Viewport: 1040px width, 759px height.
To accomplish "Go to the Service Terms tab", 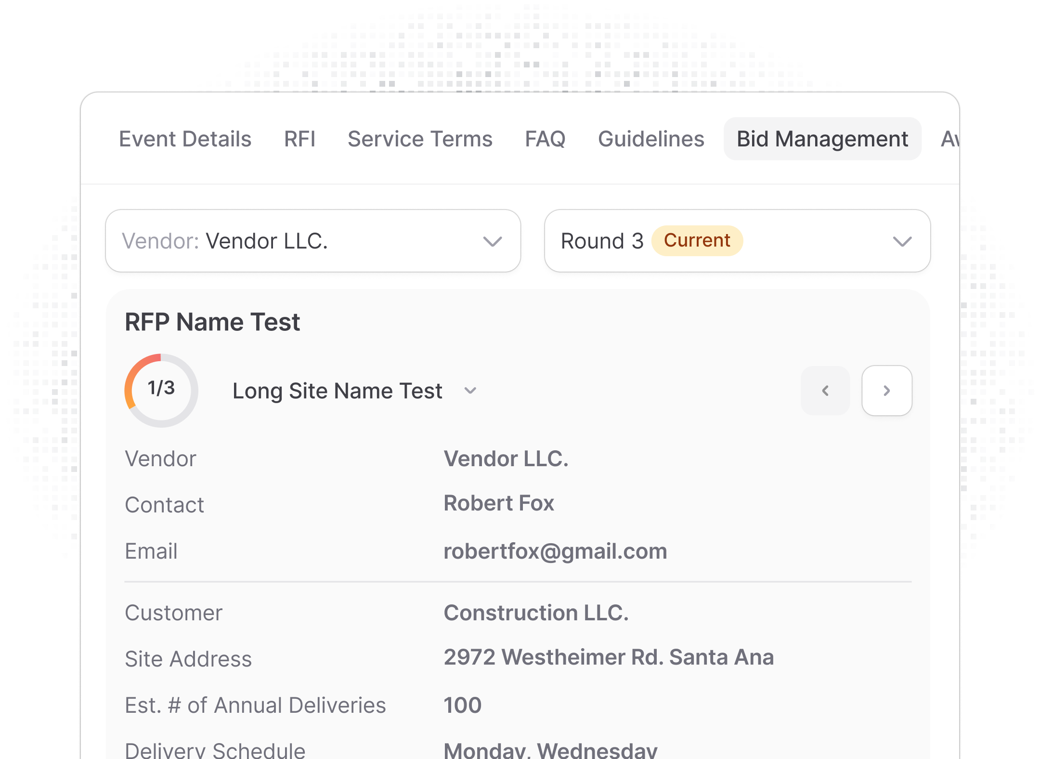I will point(420,139).
